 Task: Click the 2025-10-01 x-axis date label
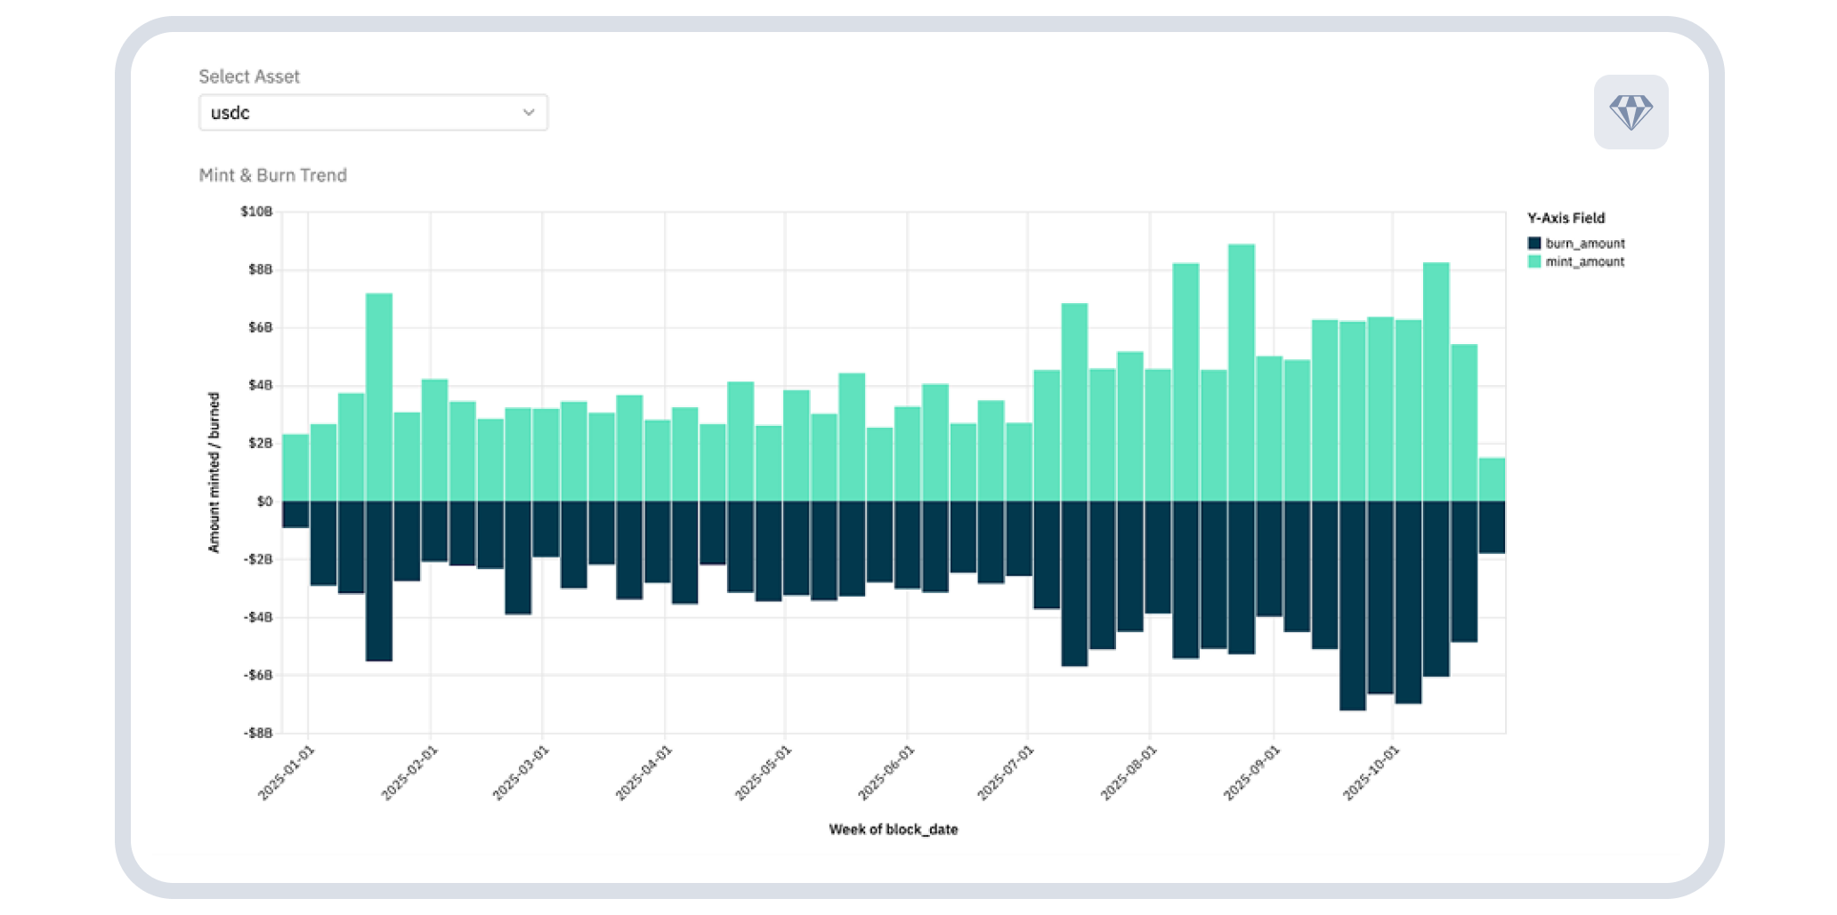1371,773
